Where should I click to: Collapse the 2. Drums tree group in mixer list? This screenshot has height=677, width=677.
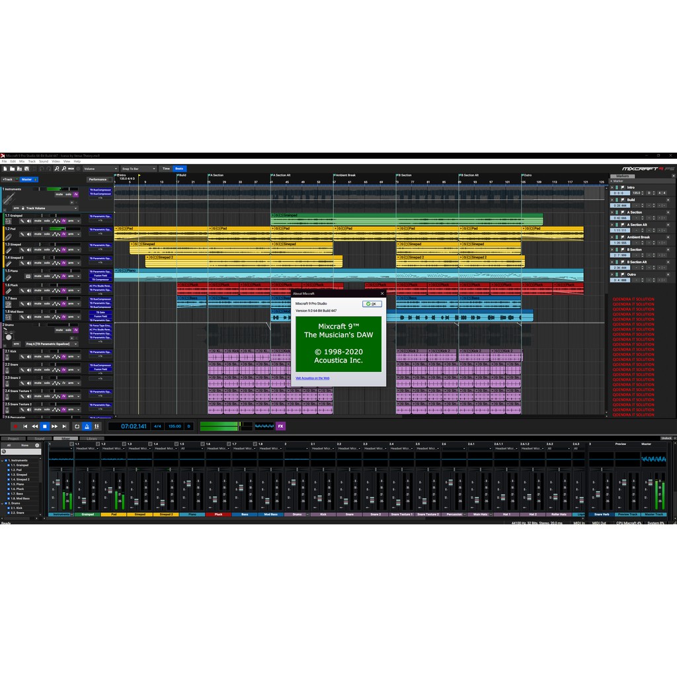point(3,503)
